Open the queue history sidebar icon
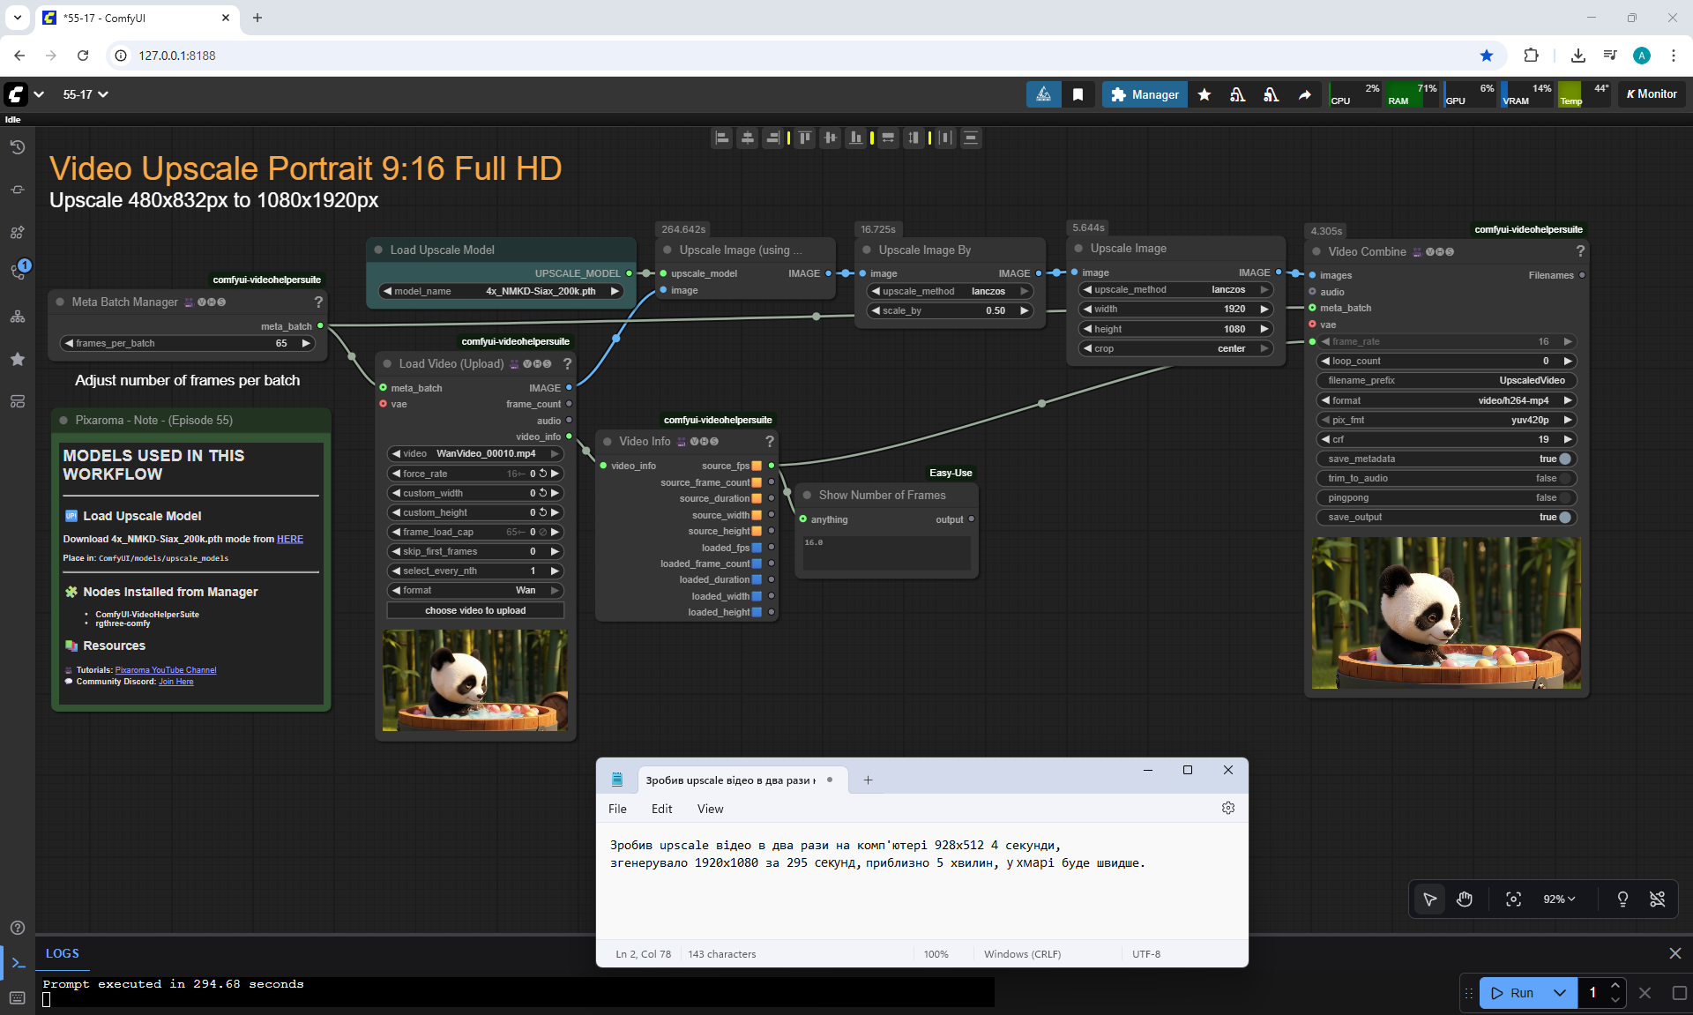This screenshot has height=1015, width=1693. coord(18,147)
